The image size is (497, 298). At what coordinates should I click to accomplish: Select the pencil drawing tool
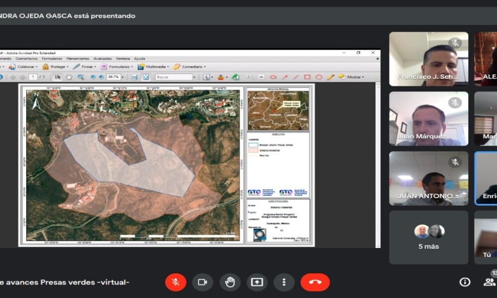click(331, 77)
